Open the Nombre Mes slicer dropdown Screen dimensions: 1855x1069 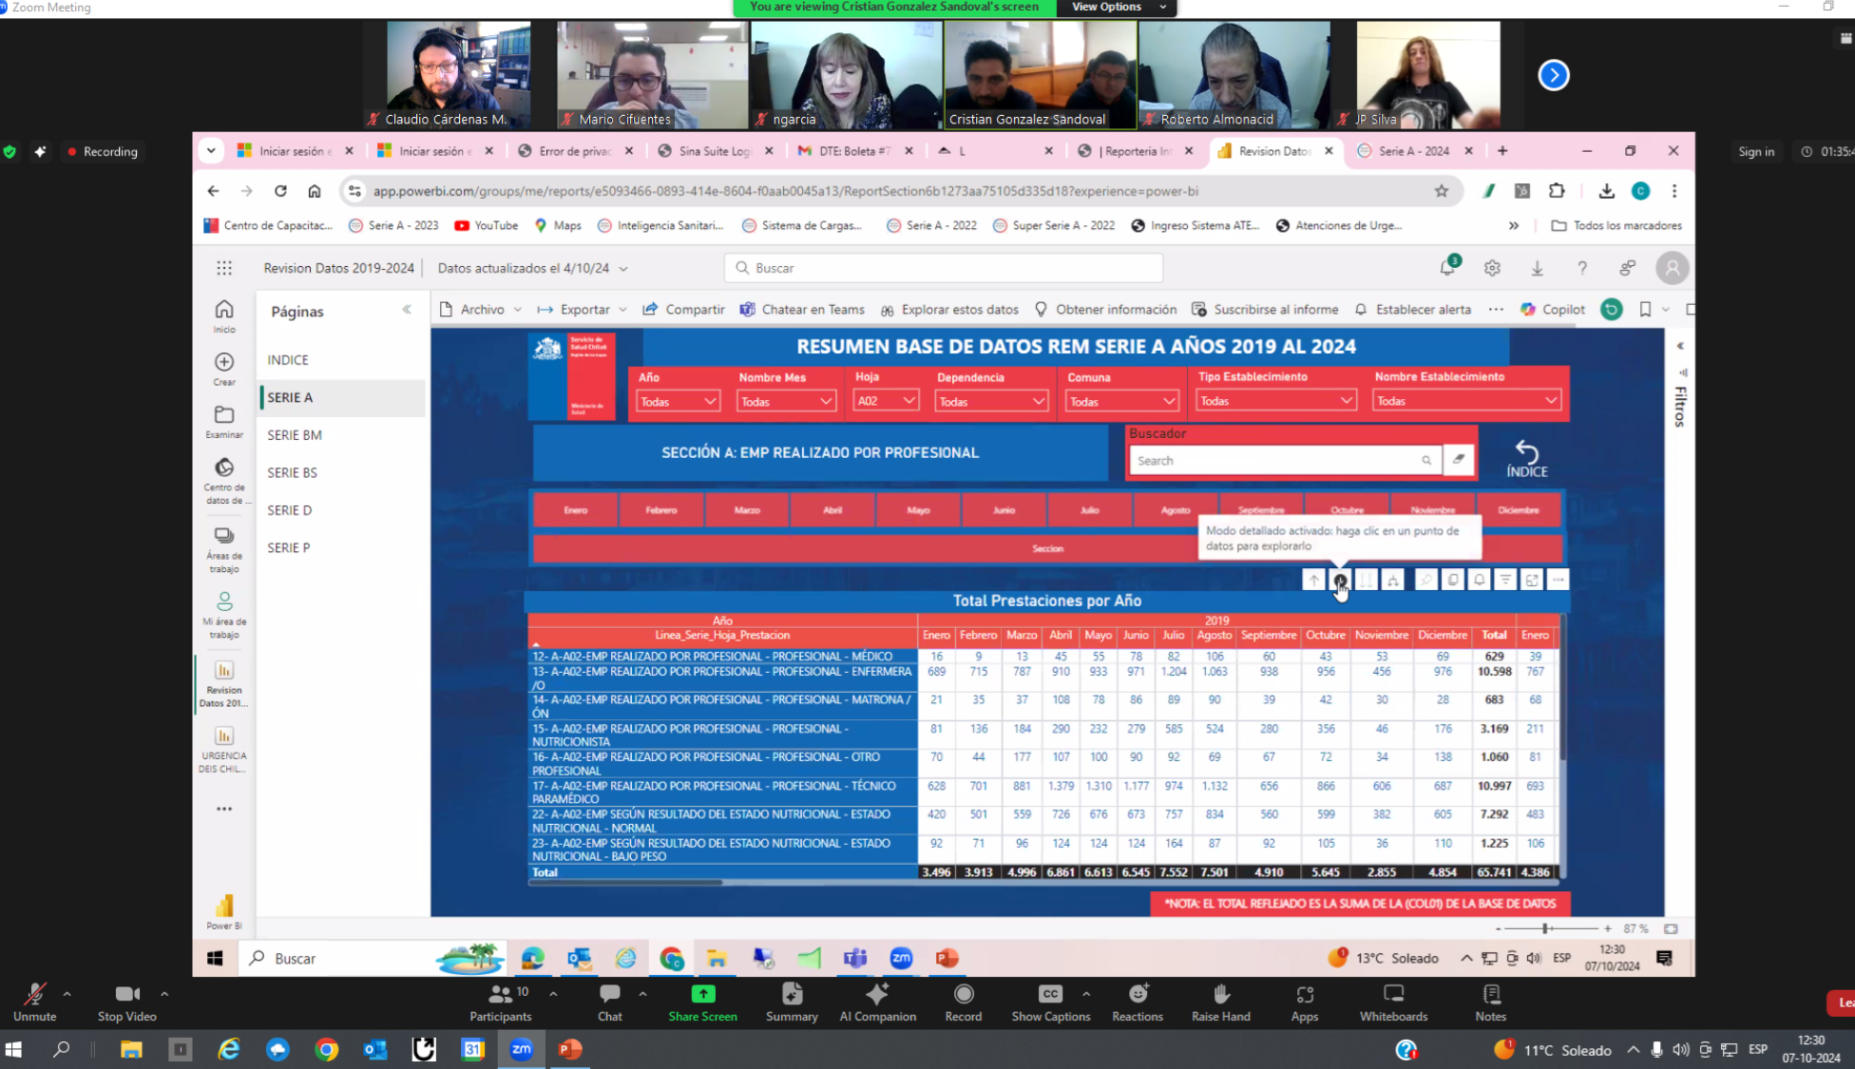tap(786, 401)
